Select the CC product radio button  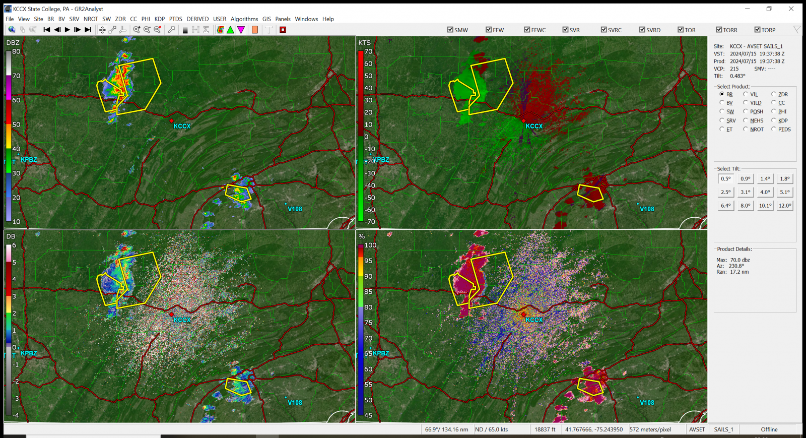pyautogui.click(x=774, y=103)
